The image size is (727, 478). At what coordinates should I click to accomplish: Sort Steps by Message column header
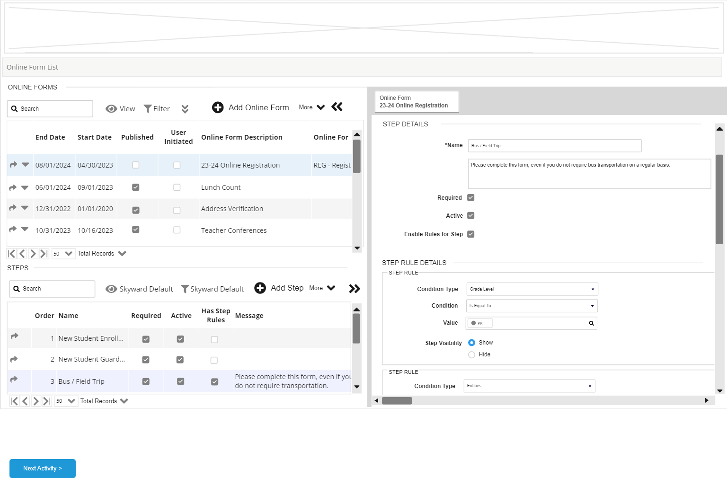[249, 316]
